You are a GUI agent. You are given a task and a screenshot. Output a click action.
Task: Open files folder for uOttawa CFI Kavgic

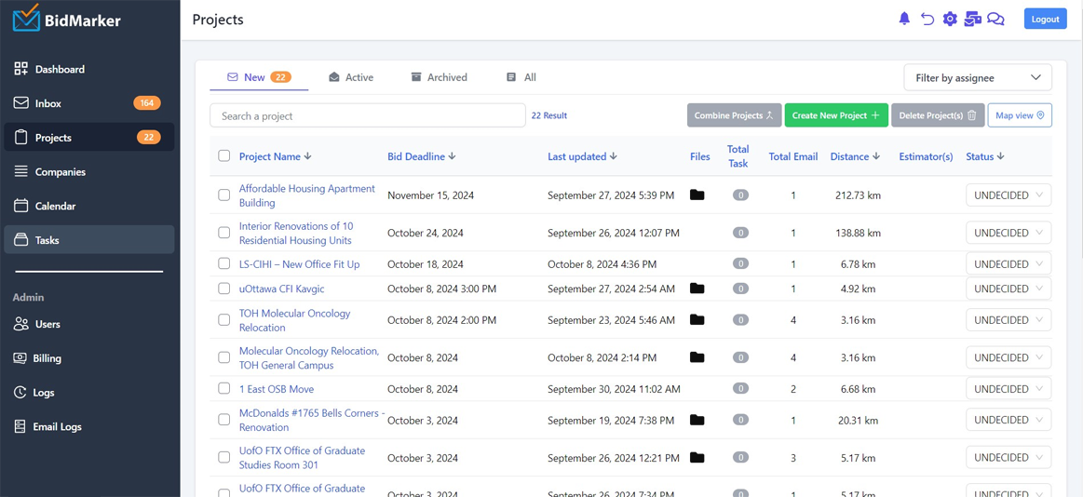pyautogui.click(x=697, y=289)
